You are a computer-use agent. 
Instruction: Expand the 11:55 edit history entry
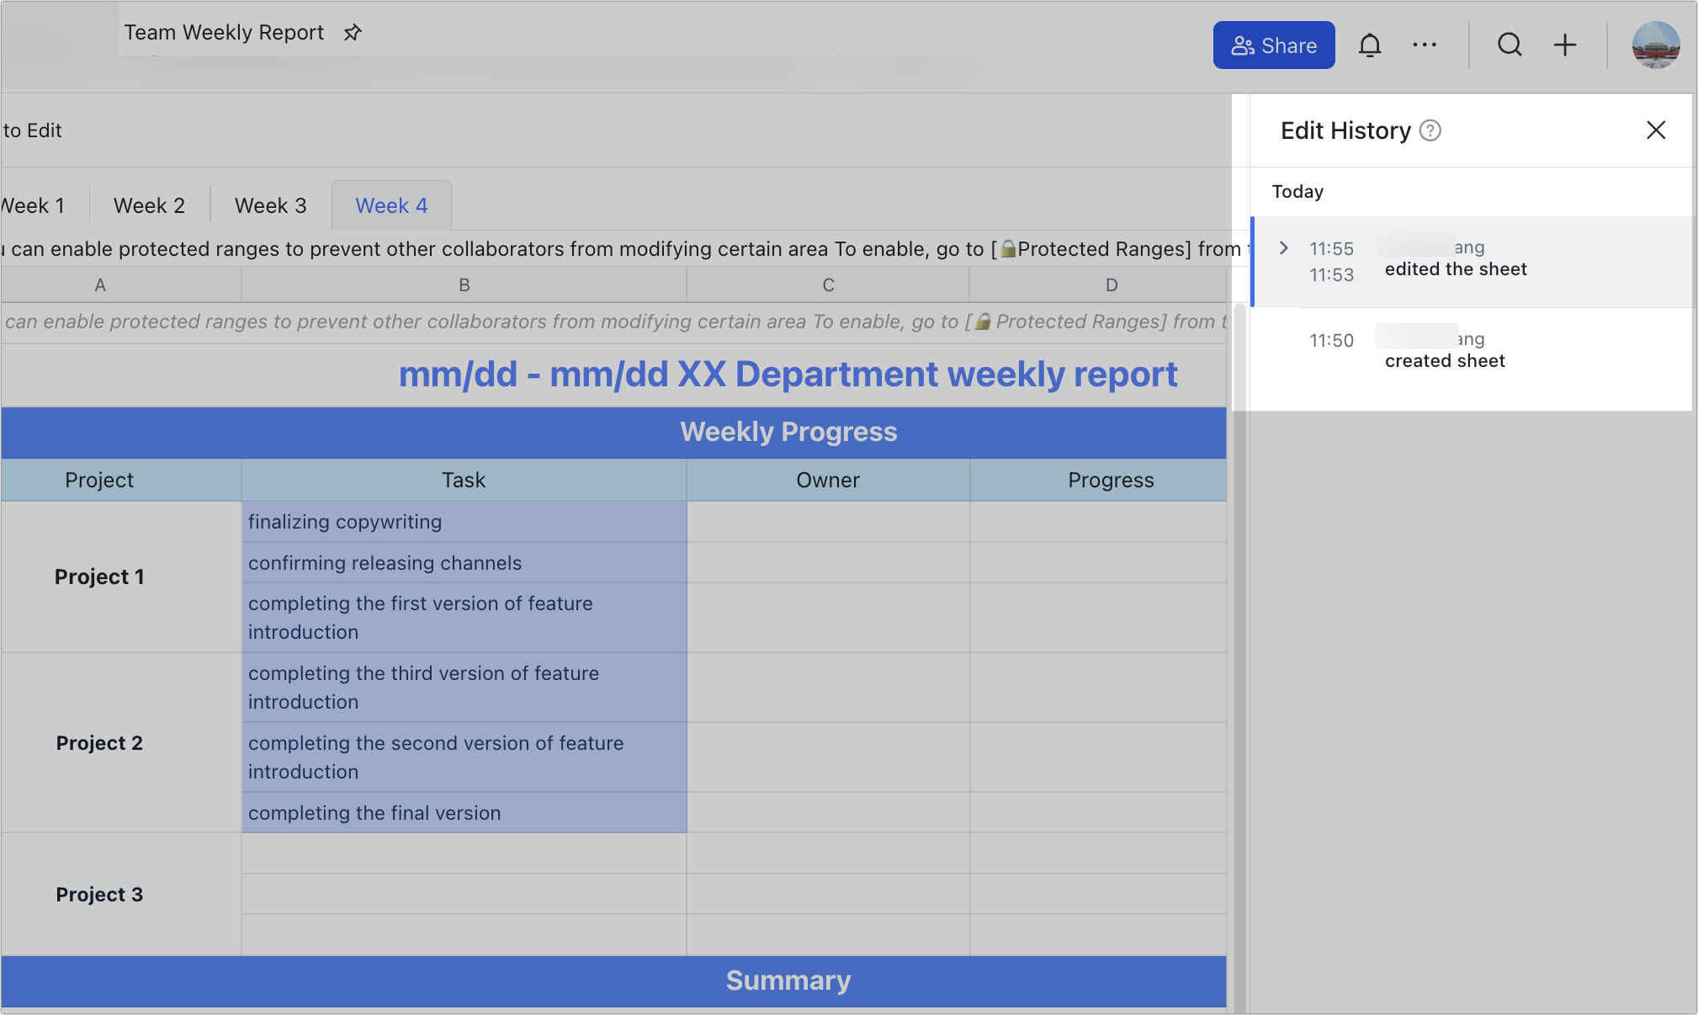coord(1284,248)
